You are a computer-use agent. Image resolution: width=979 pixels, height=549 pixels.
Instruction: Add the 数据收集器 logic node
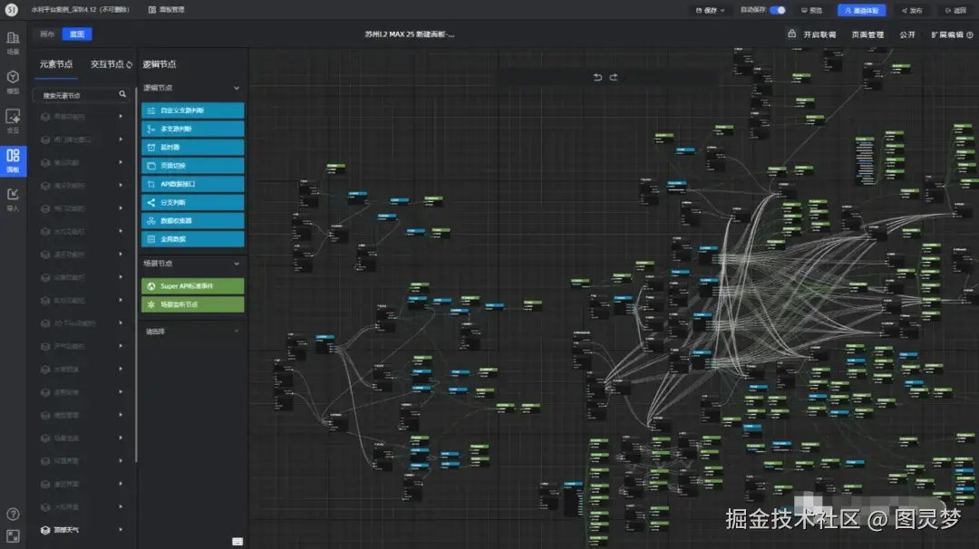pyautogui.click(x=192, y=221)
